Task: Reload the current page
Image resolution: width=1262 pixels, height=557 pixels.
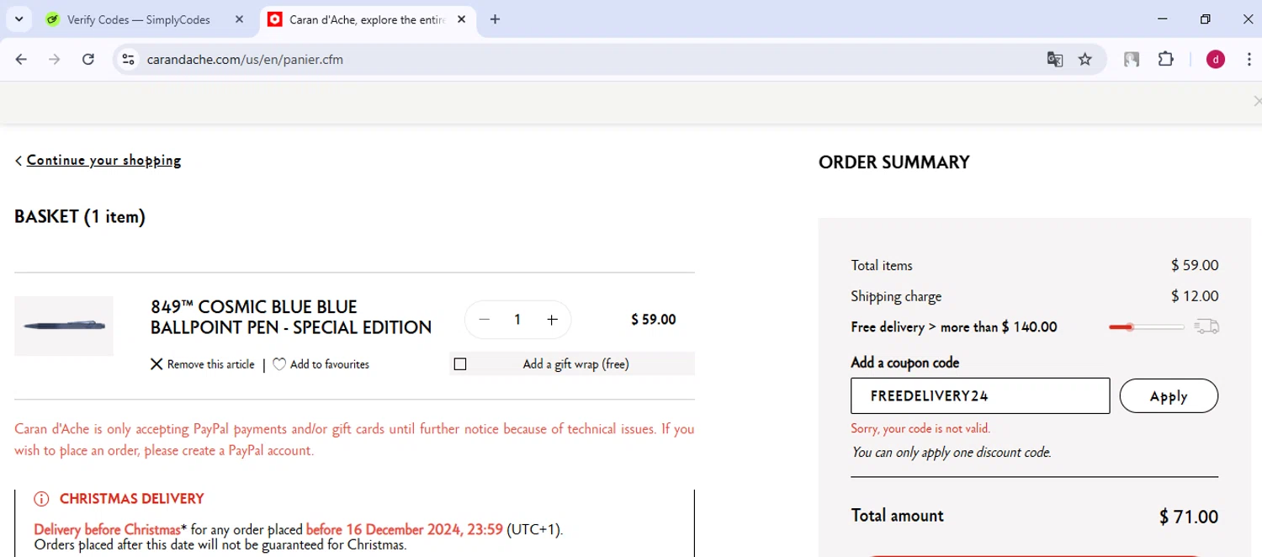Action: point(87,59)
